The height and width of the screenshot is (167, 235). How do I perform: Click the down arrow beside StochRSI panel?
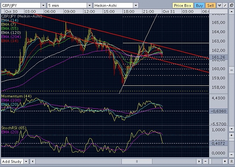click(231, 129)
